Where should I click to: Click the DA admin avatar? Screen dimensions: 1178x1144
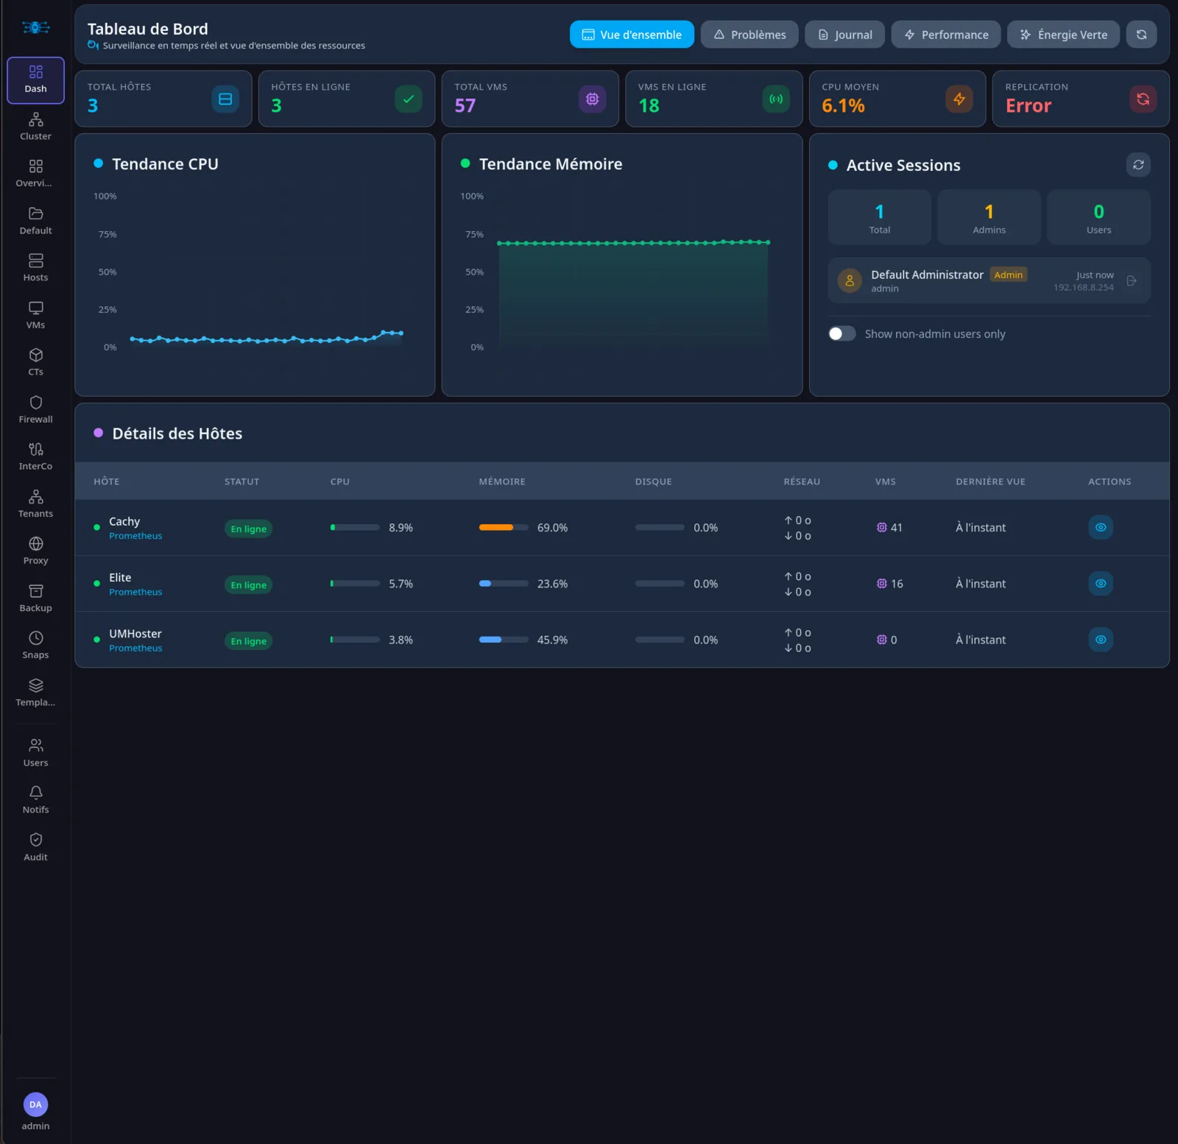tap(35, 1104)
